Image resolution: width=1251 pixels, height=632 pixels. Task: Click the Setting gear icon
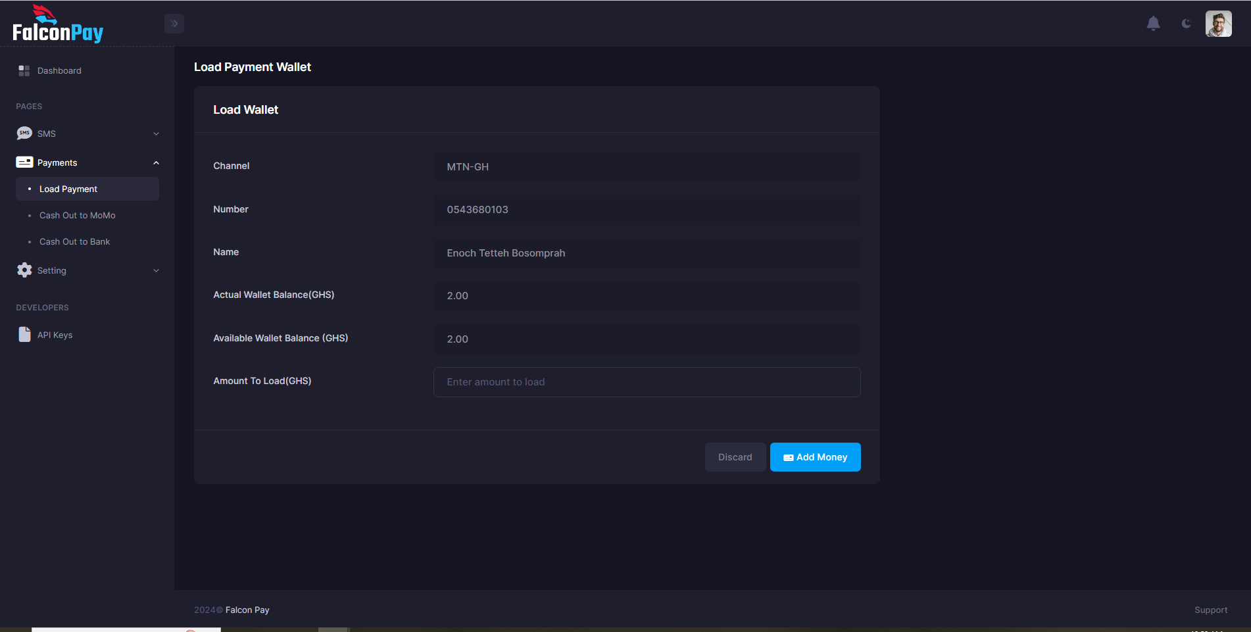click(24, 270)
